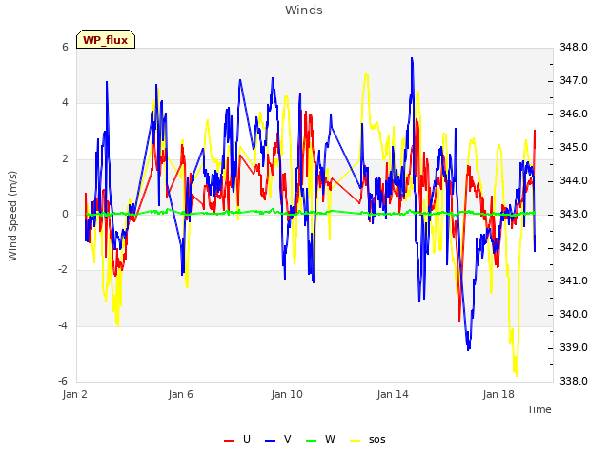Select the Jan 10 x-axis tick label

pyautogui.click(x=287, y=394)
